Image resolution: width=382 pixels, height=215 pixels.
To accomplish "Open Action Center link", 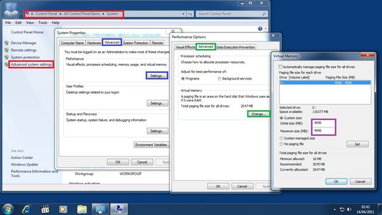I will [x=22, y=158].
